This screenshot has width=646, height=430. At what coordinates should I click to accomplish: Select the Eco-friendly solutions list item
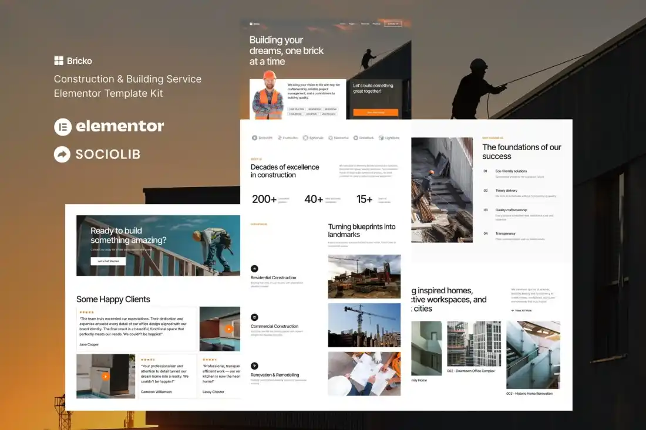pyautogui.click(x=511, y=171)
